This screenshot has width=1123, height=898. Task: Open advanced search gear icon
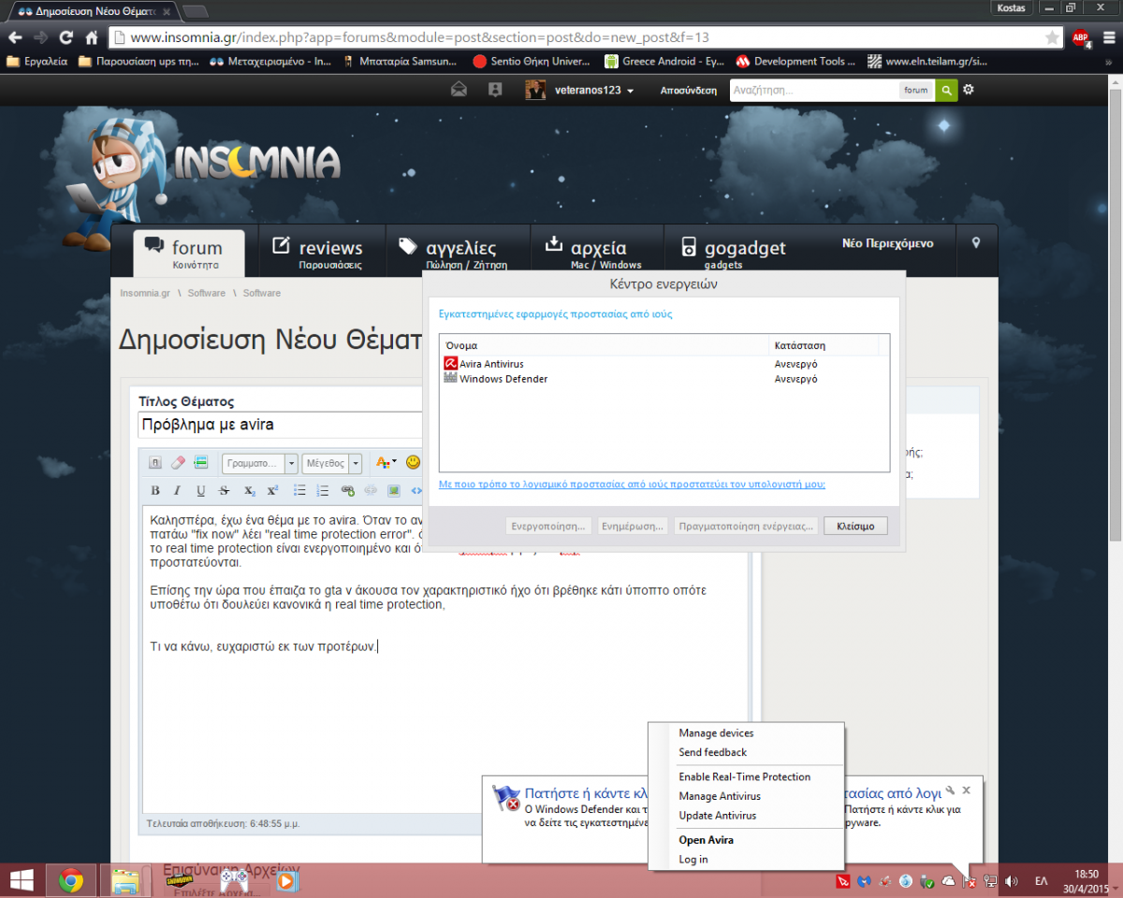pyautogui.click(x=969, y=90)
